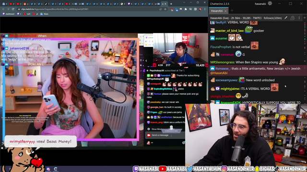Click username Fossabot in embedded chat
Viewport: 307px width, 172px height.
coord(165,75)
